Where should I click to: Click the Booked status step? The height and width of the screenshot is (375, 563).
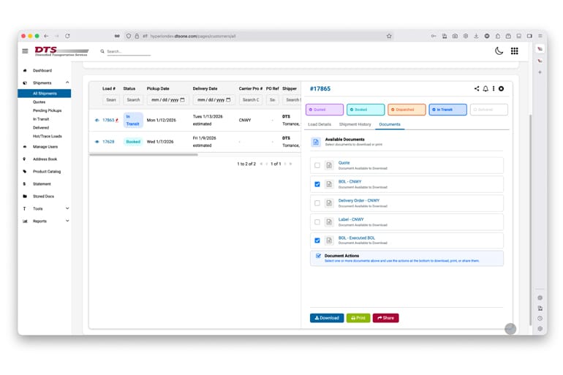coord(366,110)
